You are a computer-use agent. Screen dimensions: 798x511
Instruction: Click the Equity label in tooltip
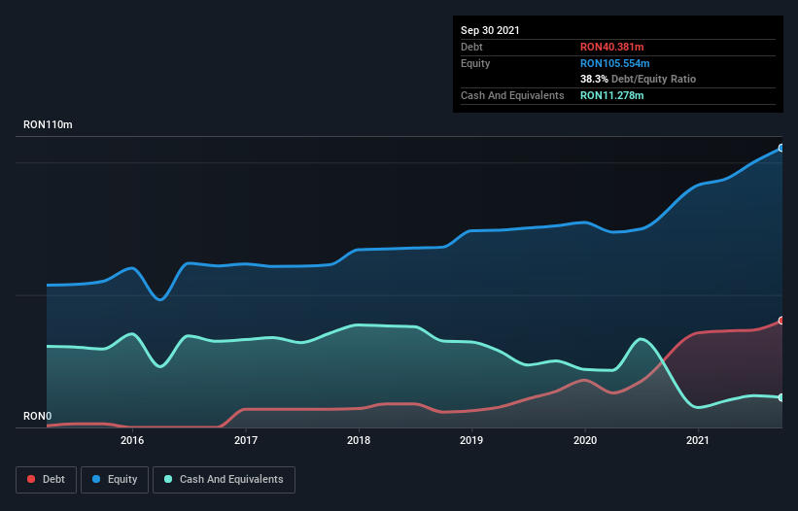click(475, 63)
